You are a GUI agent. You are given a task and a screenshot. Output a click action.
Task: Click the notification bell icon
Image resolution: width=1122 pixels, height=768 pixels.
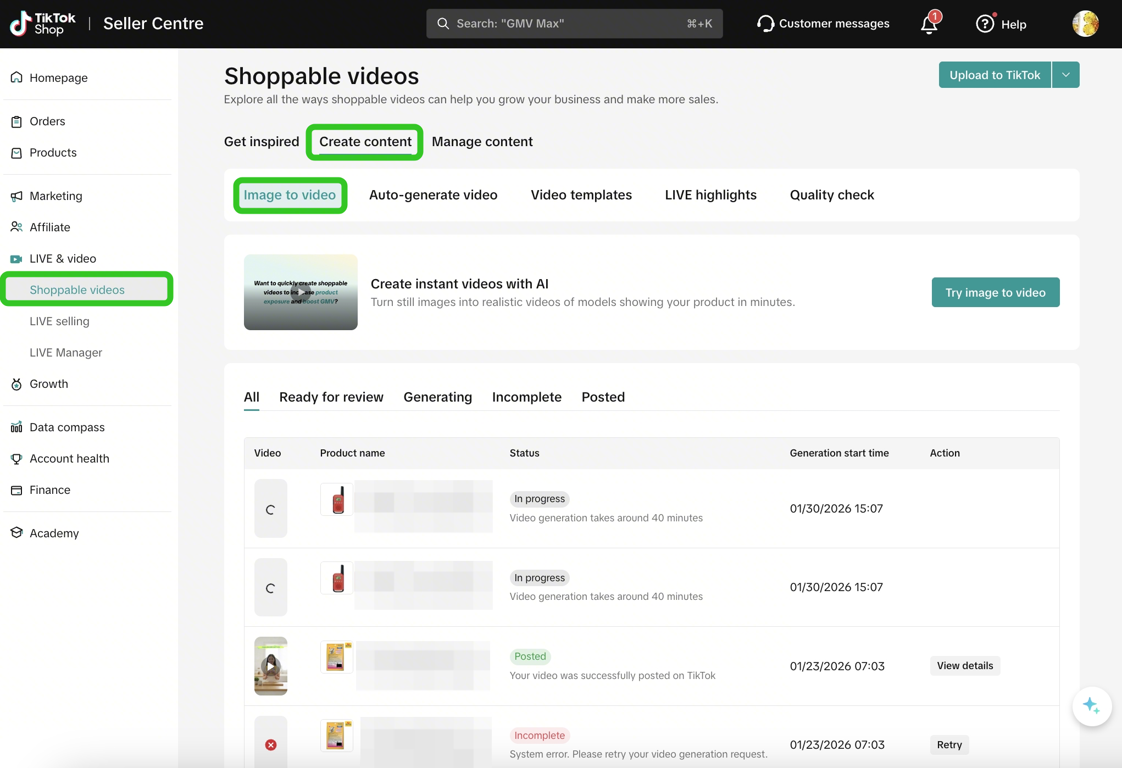929,24
